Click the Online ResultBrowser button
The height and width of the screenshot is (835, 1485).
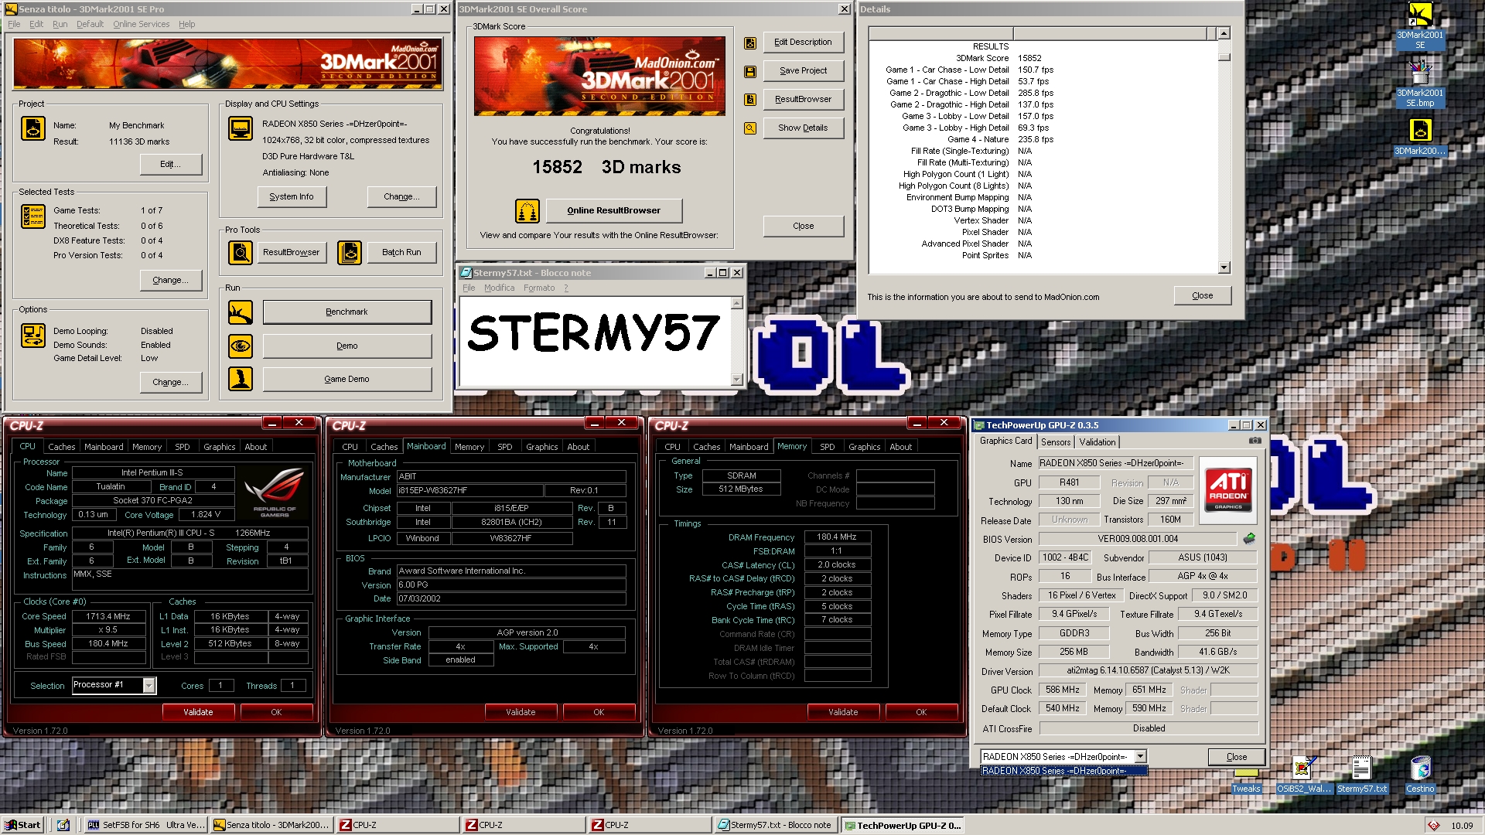tap(614, 210)
